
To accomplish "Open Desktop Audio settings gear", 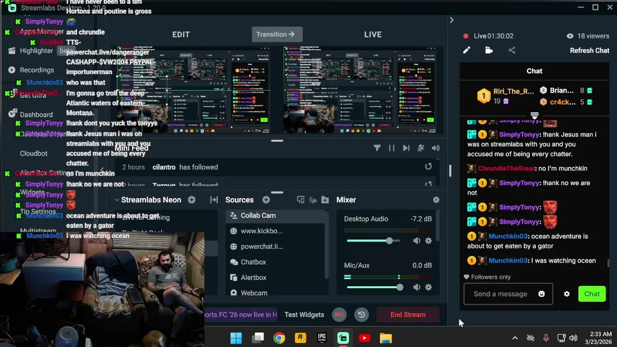I will click(x=428, y=240).
